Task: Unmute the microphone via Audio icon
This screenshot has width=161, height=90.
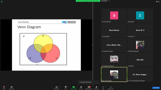Action: (4, 87)
